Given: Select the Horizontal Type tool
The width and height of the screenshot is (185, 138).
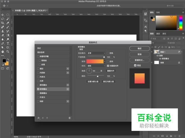Looking at the screenshot, I should click(8, 44).
